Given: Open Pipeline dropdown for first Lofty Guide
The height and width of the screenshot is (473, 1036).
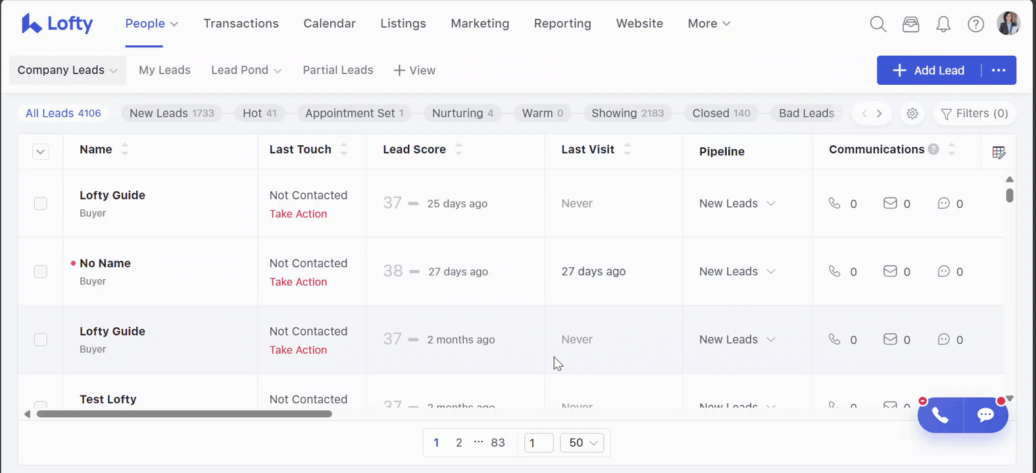Looking at the screenshot, I should [x=737, y=204].
